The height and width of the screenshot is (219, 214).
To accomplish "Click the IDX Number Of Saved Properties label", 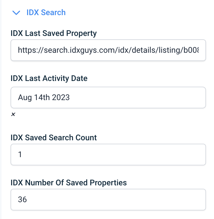I will tap(68, 182).
